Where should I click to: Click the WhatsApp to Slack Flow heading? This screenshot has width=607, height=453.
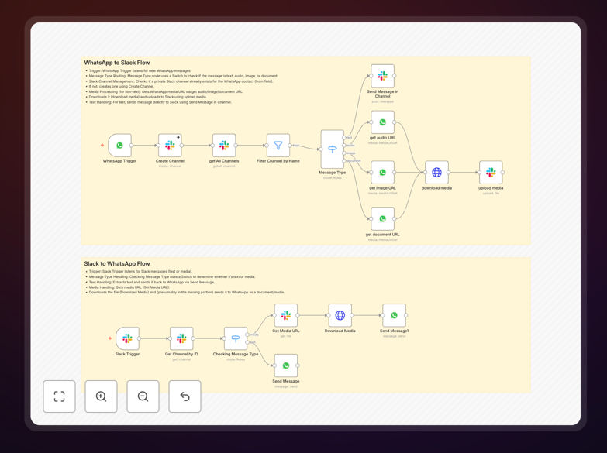pyautogui.click(x=117, y=63)
